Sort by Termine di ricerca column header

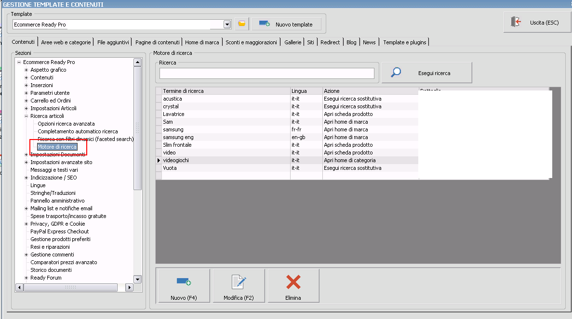click(x=183, y=91)
